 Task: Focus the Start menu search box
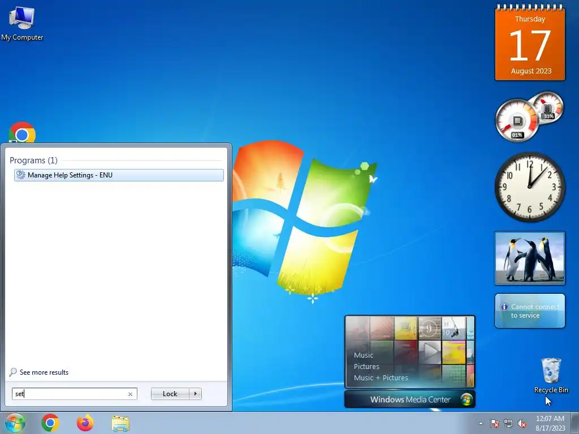(x=74, y=394)
